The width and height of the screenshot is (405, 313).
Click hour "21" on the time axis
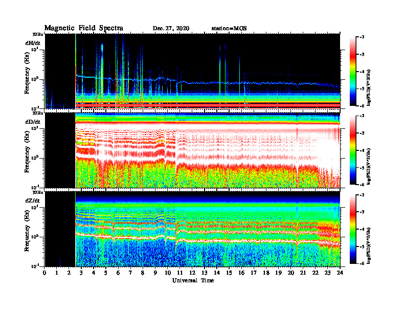point(303,273)
